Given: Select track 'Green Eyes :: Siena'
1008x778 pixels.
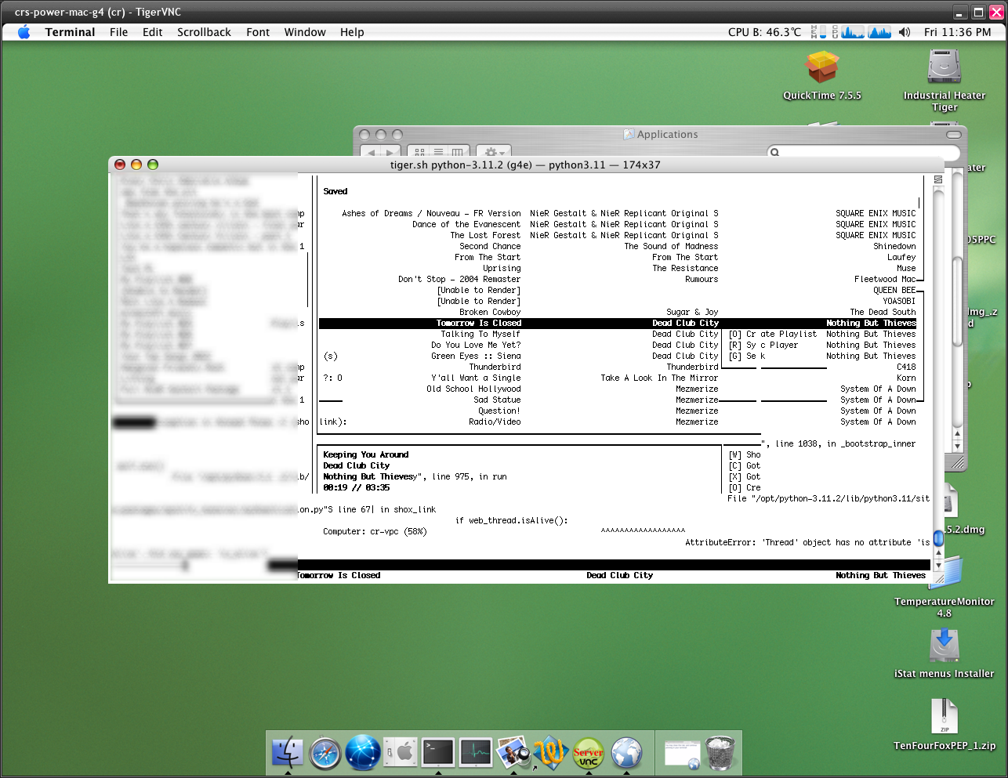Looking at the screenshot, I should [x=476, y=356].
